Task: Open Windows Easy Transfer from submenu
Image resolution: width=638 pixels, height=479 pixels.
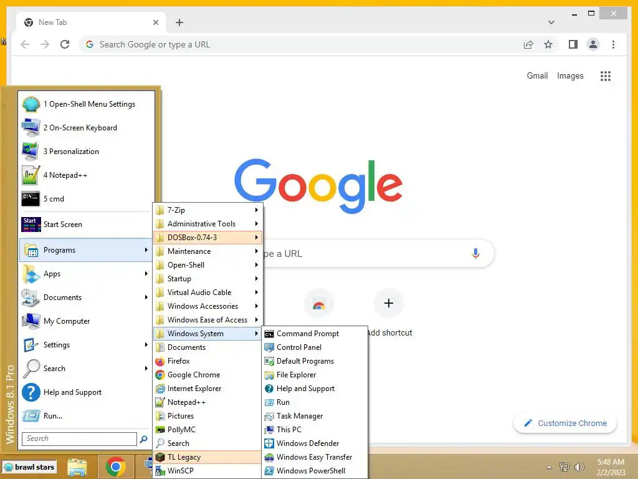Action: pyautogui.click(x=315, y=457)
